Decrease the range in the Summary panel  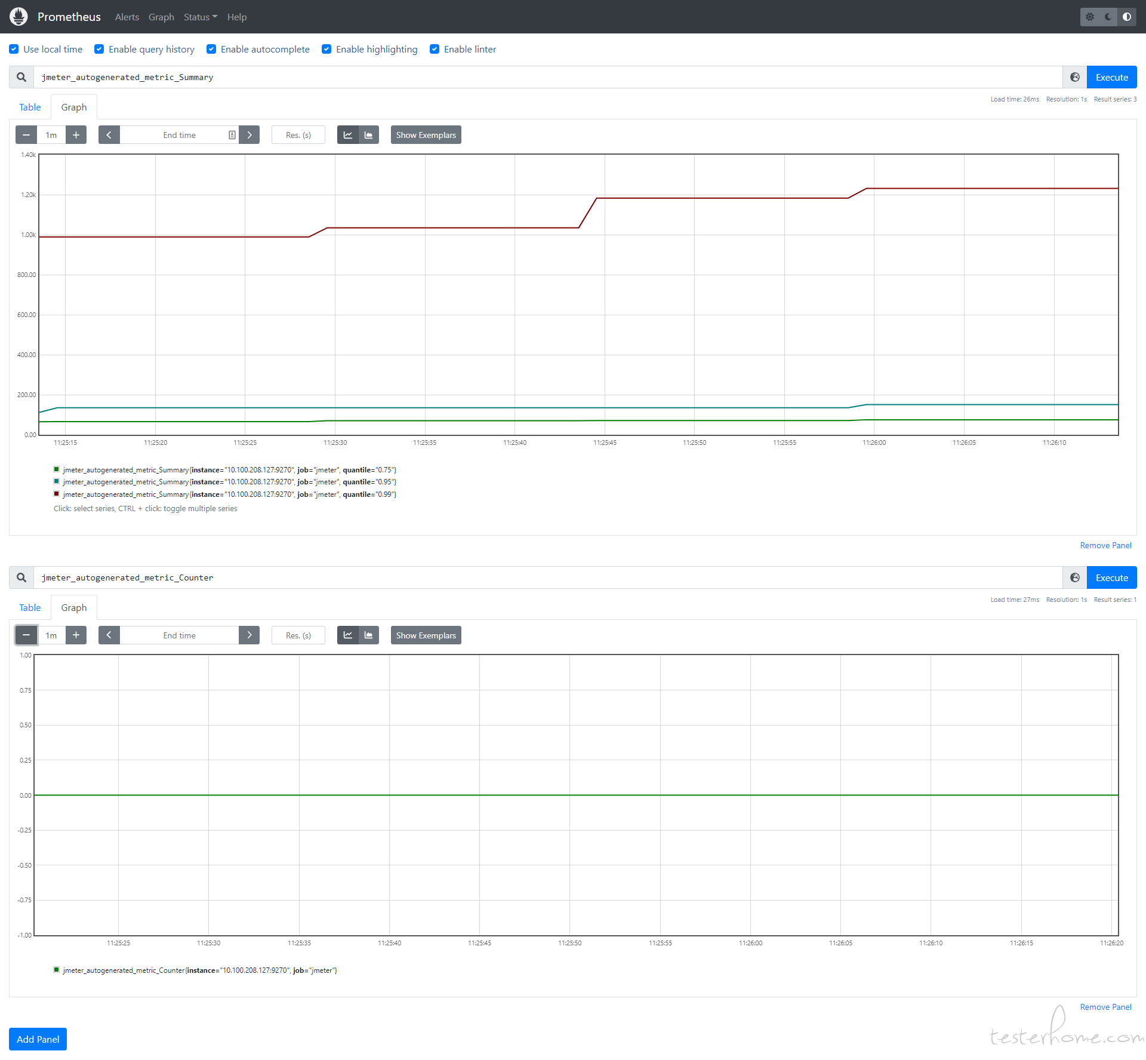pyautogui.click(x=26, y=135)
